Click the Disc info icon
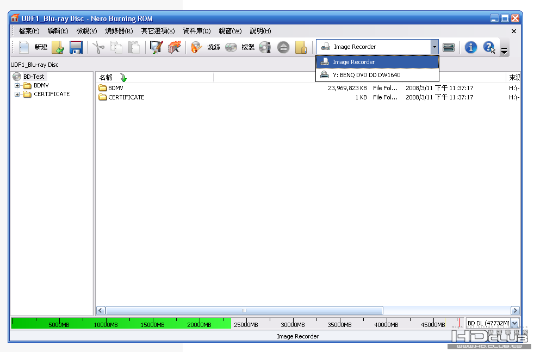 pos(265,47)
